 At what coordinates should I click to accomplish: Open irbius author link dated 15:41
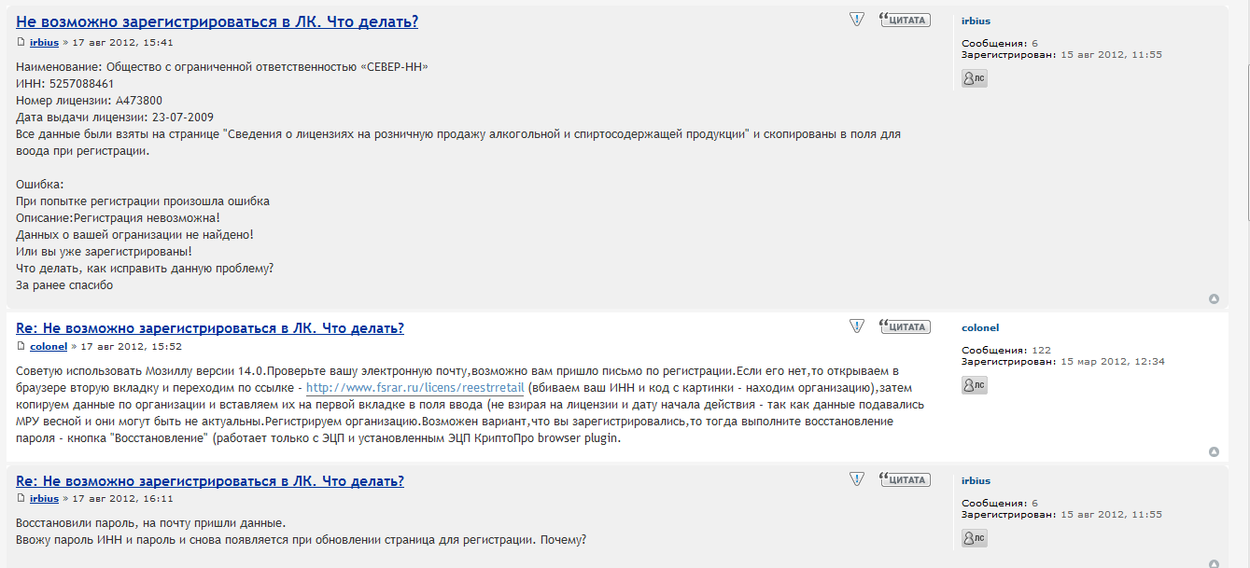(x=44, y=43)
